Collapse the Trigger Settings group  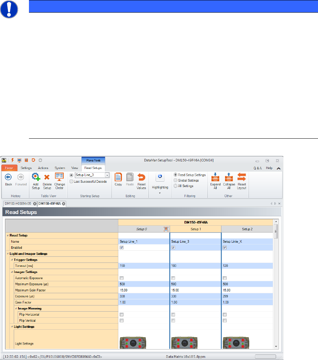click(12, 260)
